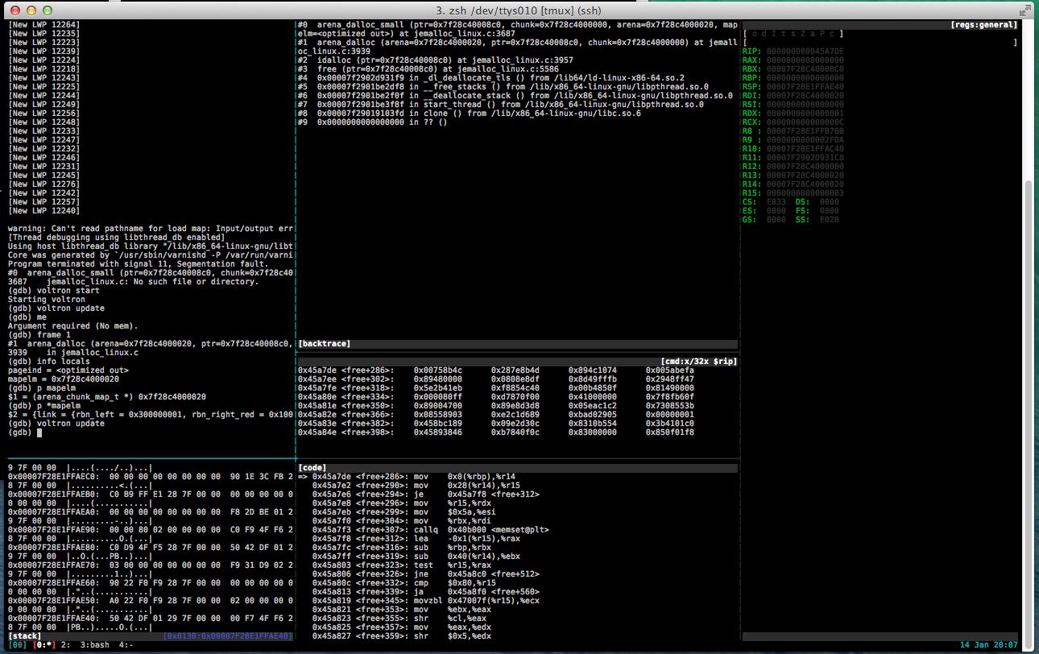
Task: Click backtrace frame #5 __free_stacks
Action: 503,87
